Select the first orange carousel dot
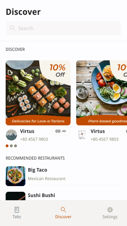Screen dimensions: 127x226 [x=7, y=146]
